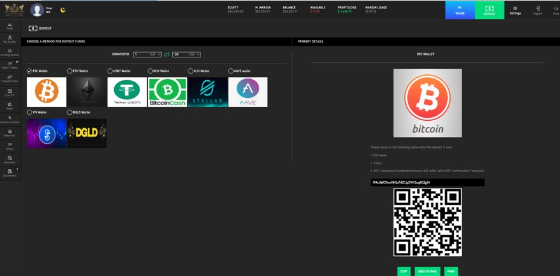Select the USDT Wallet radio button

pos(110,71)
